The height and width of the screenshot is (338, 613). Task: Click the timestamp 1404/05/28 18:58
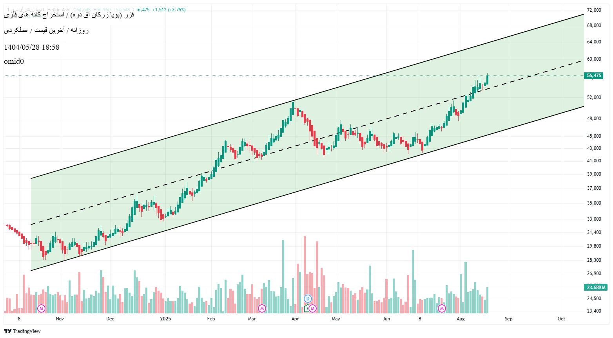pyautogui.click(x=32, y=47)
